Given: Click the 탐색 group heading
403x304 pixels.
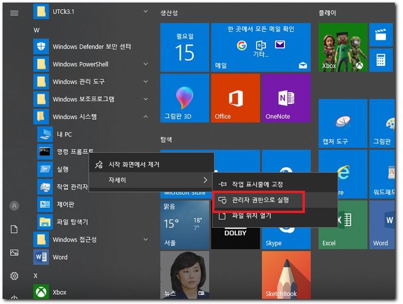Looking at the screenshot, I should click(166, 140).
